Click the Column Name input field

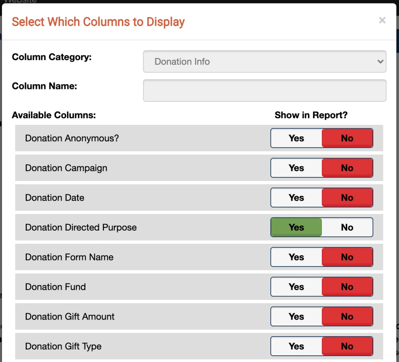[265, 90]
